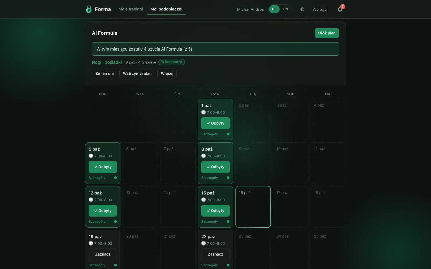Toggle the dark/light theme icon
431x269 pixels.
(302, 9)
